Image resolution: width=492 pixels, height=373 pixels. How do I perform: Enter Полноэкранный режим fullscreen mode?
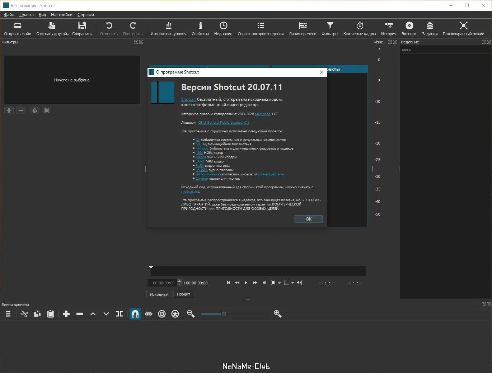point(463,29)
